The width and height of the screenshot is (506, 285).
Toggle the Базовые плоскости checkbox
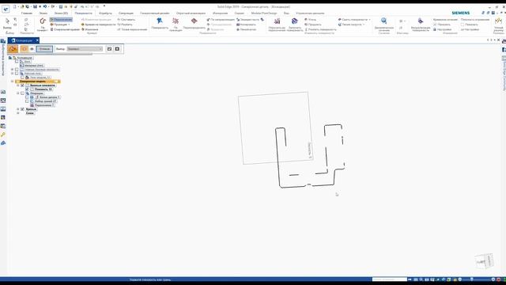coord(22,85)
